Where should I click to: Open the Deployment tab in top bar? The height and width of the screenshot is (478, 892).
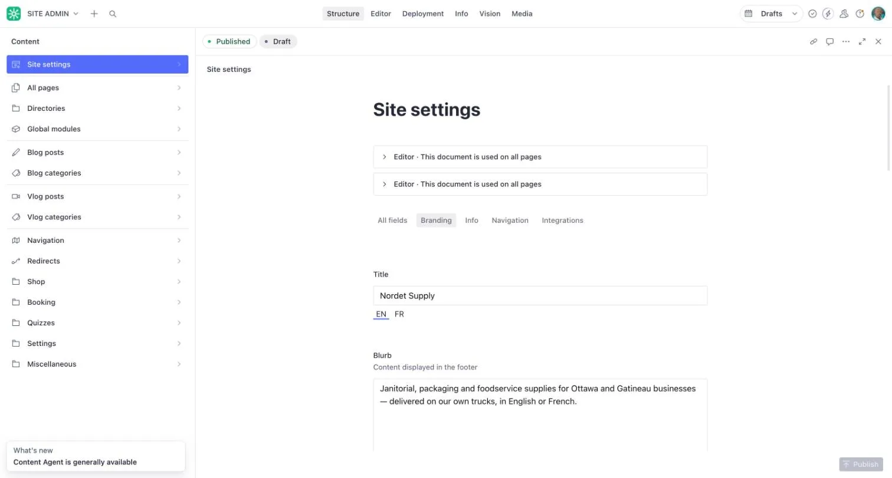click(x=423, y=14)
